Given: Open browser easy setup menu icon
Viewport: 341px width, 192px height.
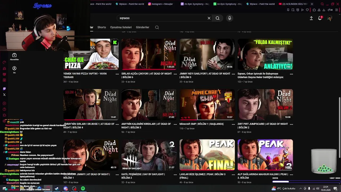Looking at the screenshot, I should pyautogui.click(x=337, y=10).
